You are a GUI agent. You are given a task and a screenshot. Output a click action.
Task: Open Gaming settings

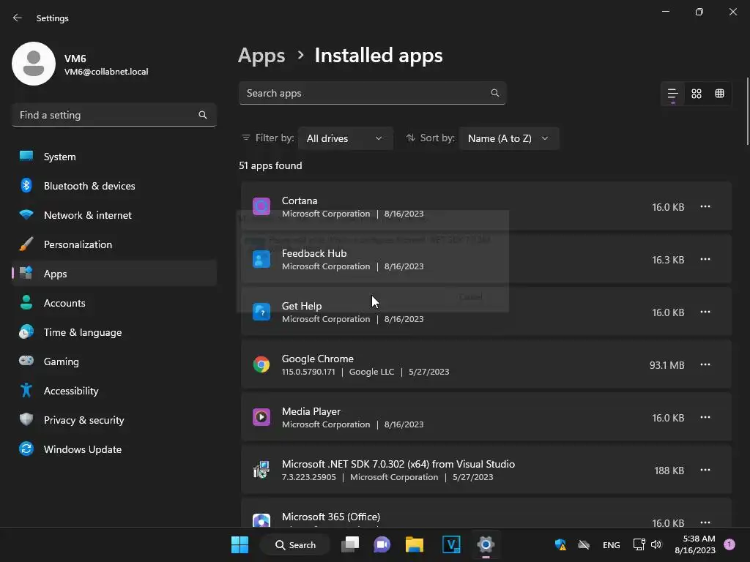point(114,361)
